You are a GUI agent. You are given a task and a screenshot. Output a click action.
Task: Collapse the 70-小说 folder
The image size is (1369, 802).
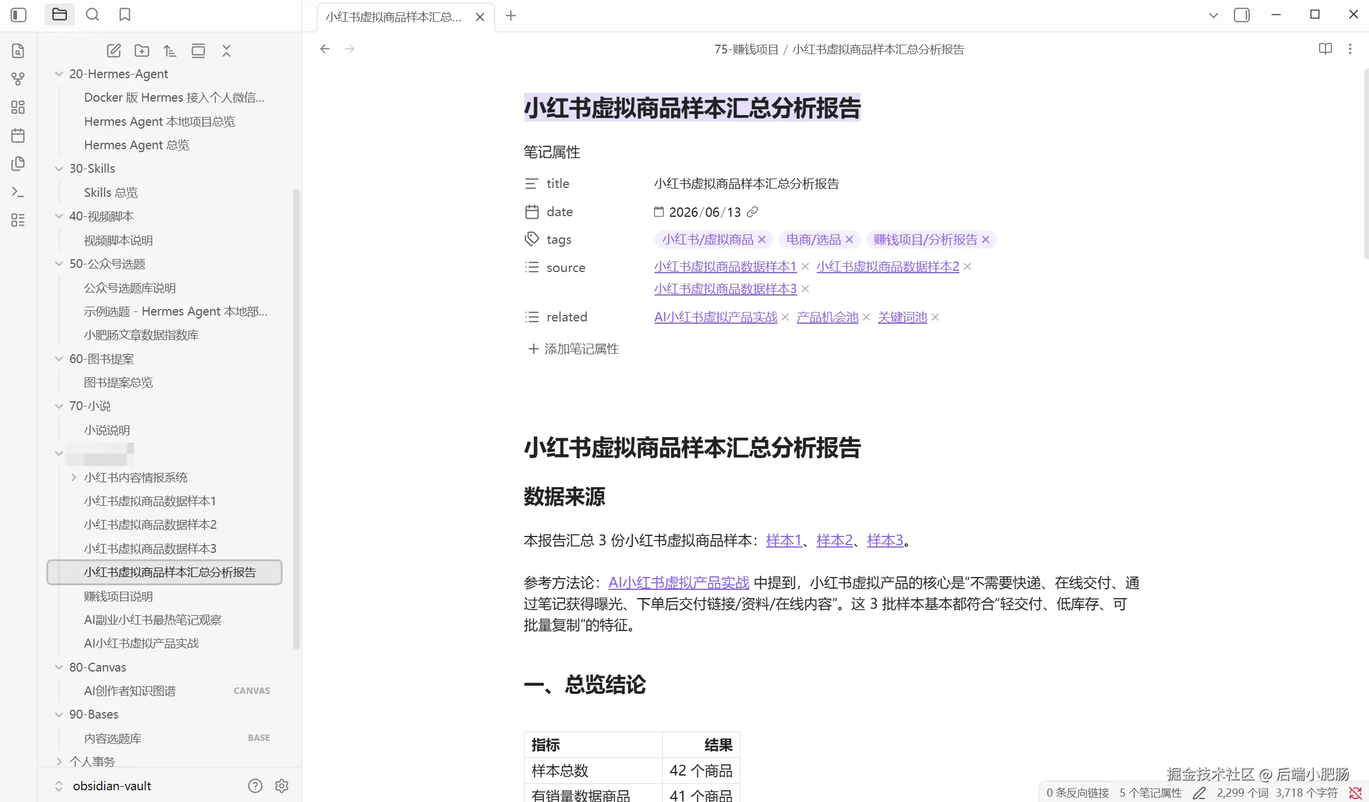[x=59, y=406]
